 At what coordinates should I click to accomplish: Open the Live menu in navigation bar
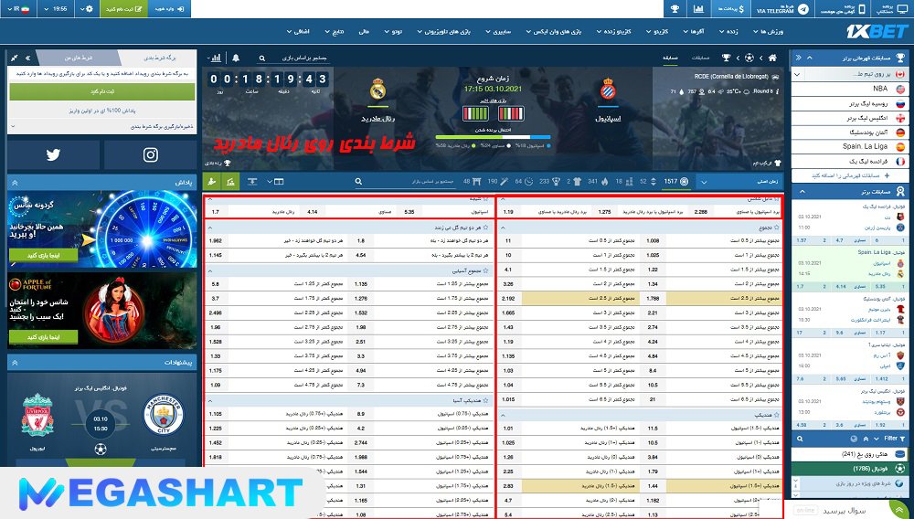point(728,31)
